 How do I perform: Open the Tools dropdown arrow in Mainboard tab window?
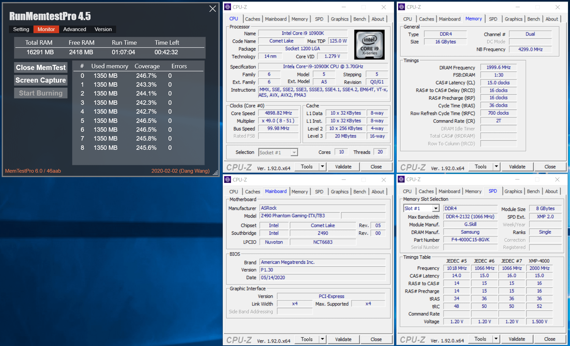[322, 339]
